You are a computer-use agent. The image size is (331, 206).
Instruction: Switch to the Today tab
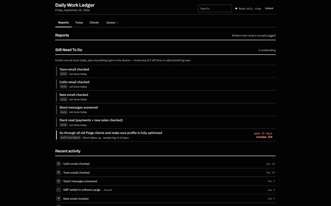(79, 23)
